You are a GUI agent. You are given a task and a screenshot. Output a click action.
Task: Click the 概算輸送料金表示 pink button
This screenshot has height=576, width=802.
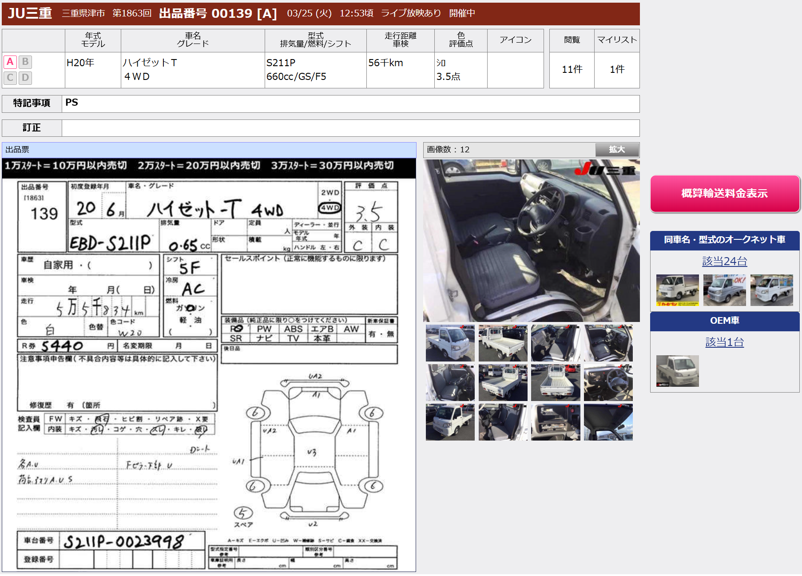[725, 194]
